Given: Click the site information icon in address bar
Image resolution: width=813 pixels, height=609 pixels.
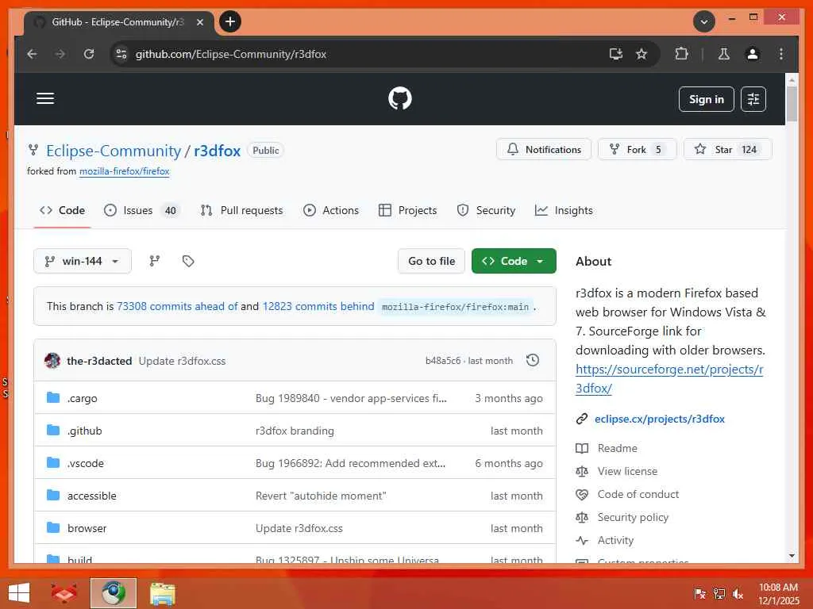Looking at the screenshot, I should 121,54.
